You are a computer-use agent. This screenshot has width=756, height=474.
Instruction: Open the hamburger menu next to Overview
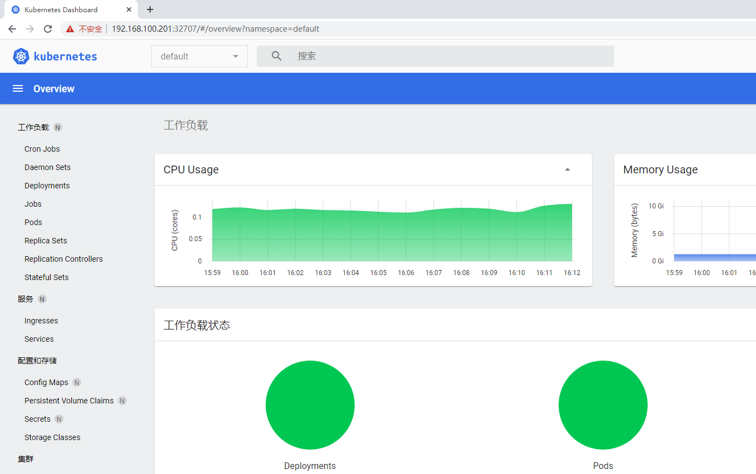pyautogui.click(x=18, y=89)
